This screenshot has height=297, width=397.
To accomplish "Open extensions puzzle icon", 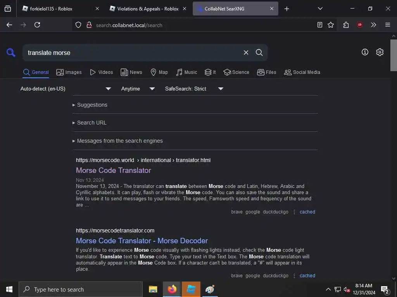I will point(346,25).
